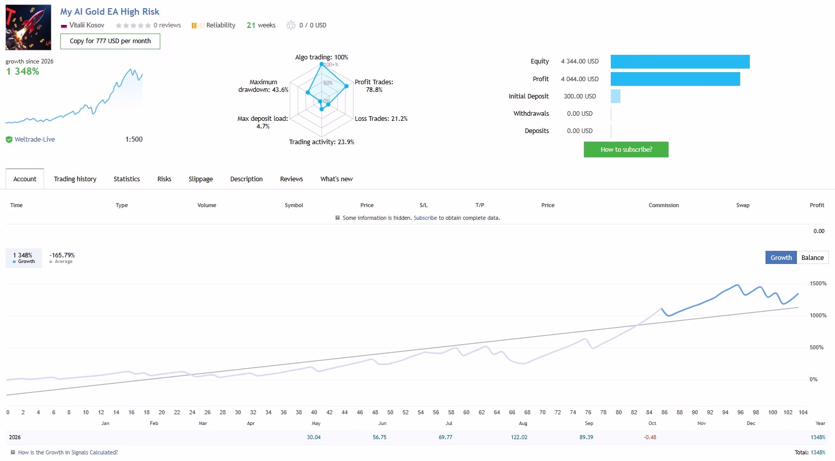Click the Profit bar in the summary

(675, 79)
